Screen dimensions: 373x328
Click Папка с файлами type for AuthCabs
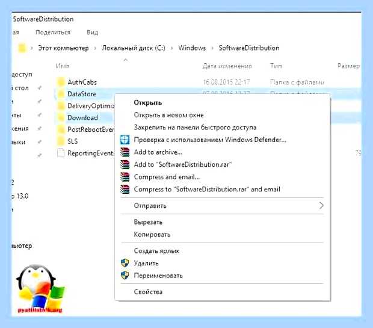297,82
